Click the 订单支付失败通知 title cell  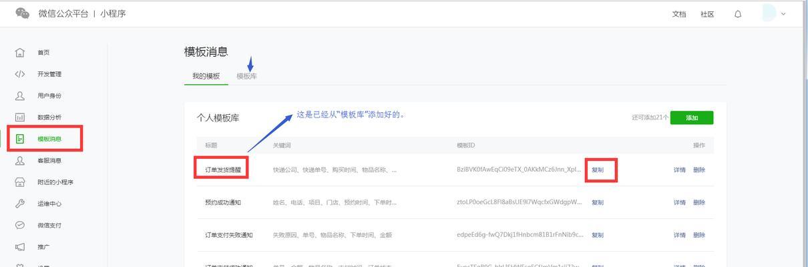[x=229, y=235]
